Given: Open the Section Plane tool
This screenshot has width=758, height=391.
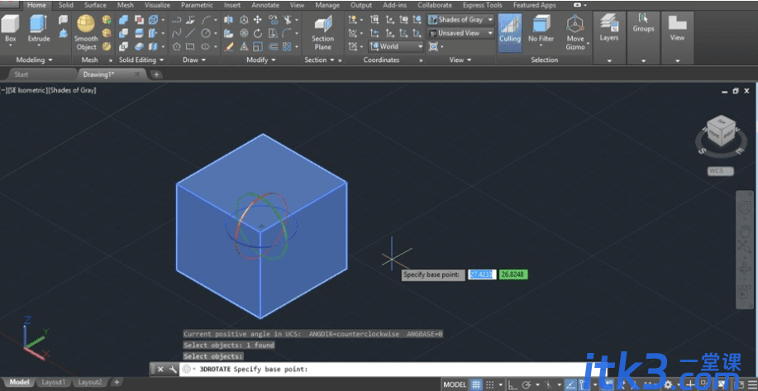Looking at the screenshot, I should [x=322, y=32].
